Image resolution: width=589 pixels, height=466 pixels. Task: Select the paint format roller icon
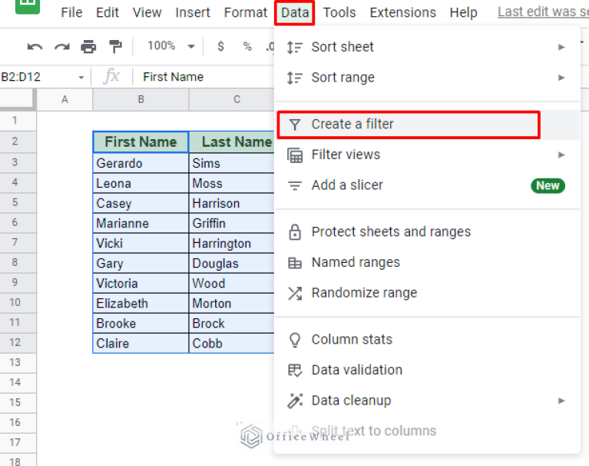(115, 47)
